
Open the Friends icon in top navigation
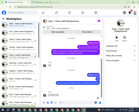(56, 12)
